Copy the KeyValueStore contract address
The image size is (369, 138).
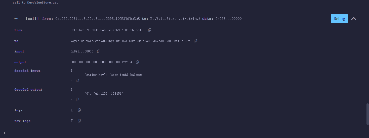[195, 41]
